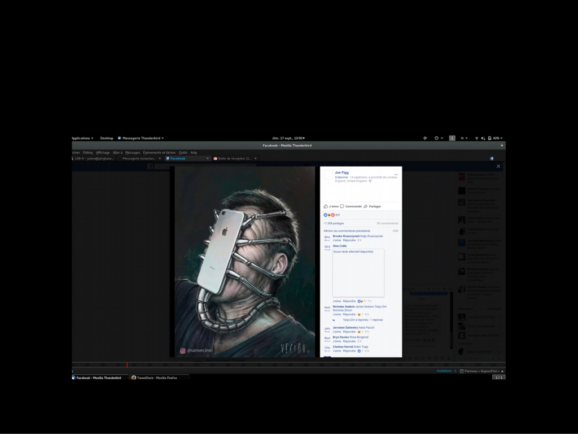Click the J'aime thumbs-up button
The image size is (578, 434).
coord(331,206)
